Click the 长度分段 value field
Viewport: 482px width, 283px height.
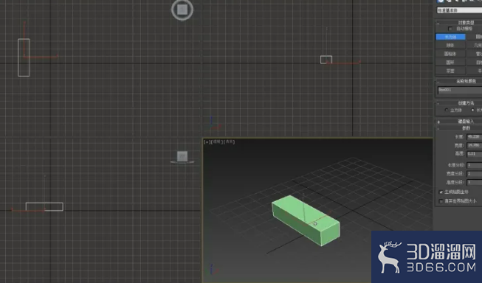pos(475,165)
